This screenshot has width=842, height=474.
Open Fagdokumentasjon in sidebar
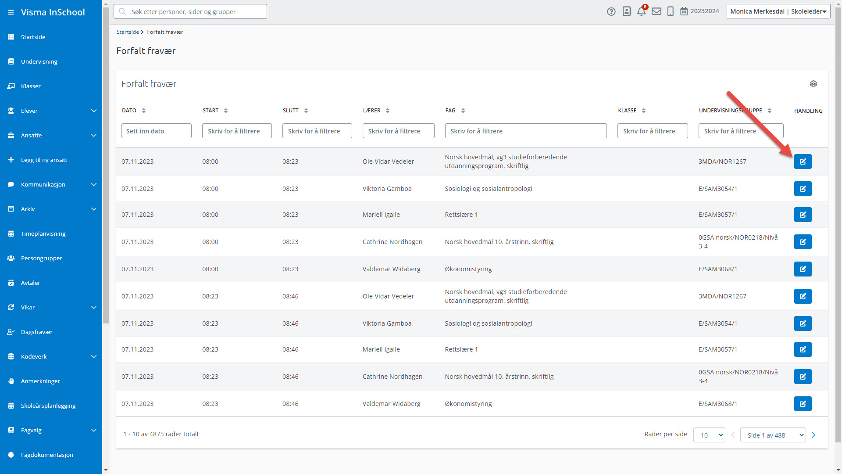[x=51, y=455]
